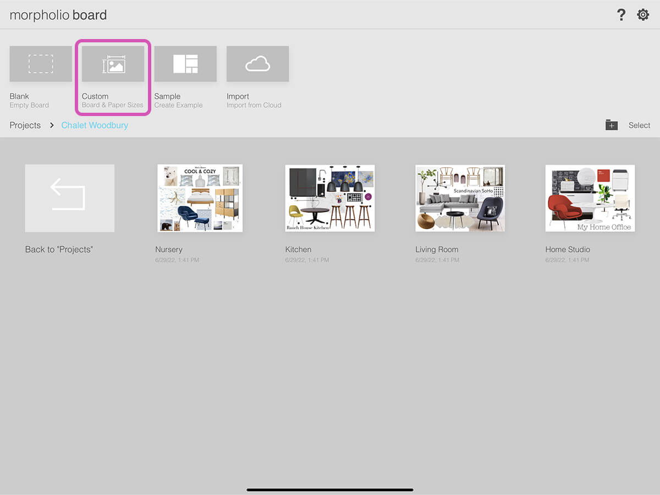The image size is (660, 495).
Task: Tap the morpholio board title
Action: (x=58, y=15)
